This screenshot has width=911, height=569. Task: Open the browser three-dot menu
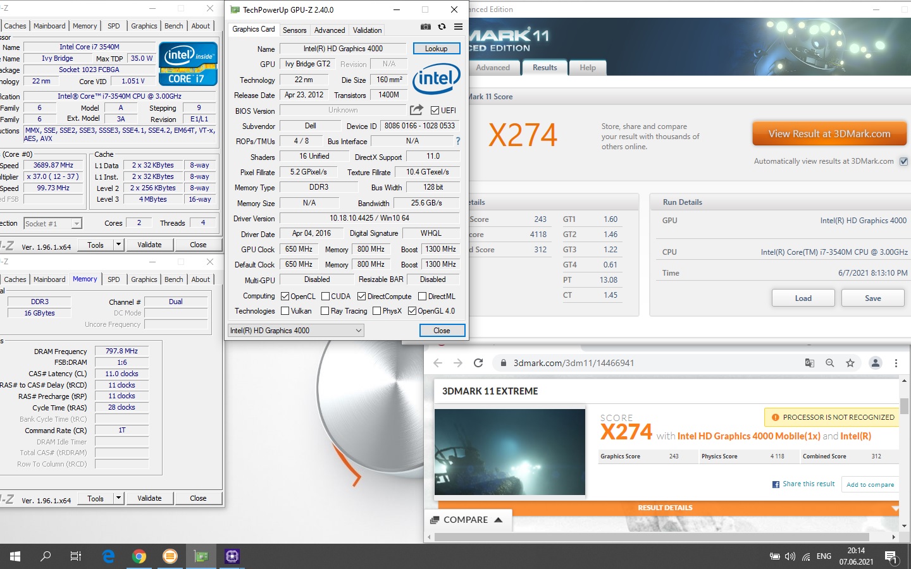point(896,363)
